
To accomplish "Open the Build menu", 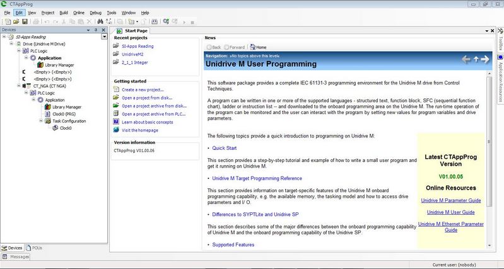I will pos(64,13).
